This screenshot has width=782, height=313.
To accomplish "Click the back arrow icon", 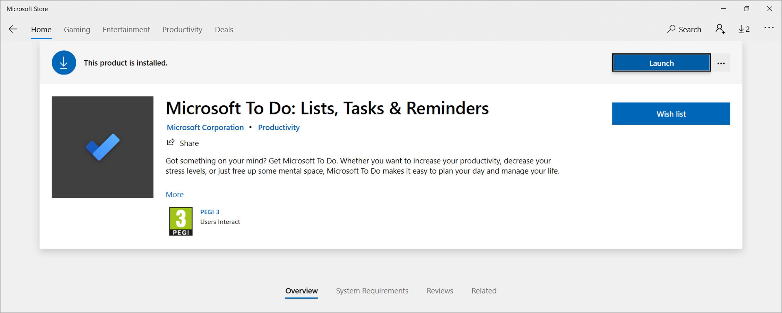I will pos(13,29).
